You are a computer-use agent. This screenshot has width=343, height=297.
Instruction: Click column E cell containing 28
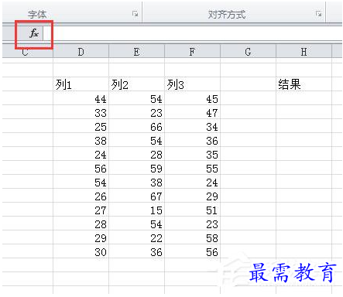(137, 154)
